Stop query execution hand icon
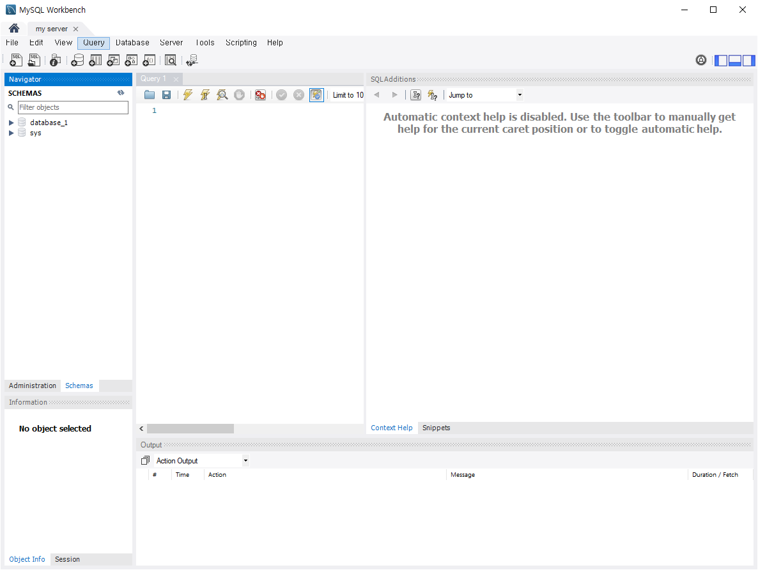This screenshot has width=758, height=570. click(239, 95)
